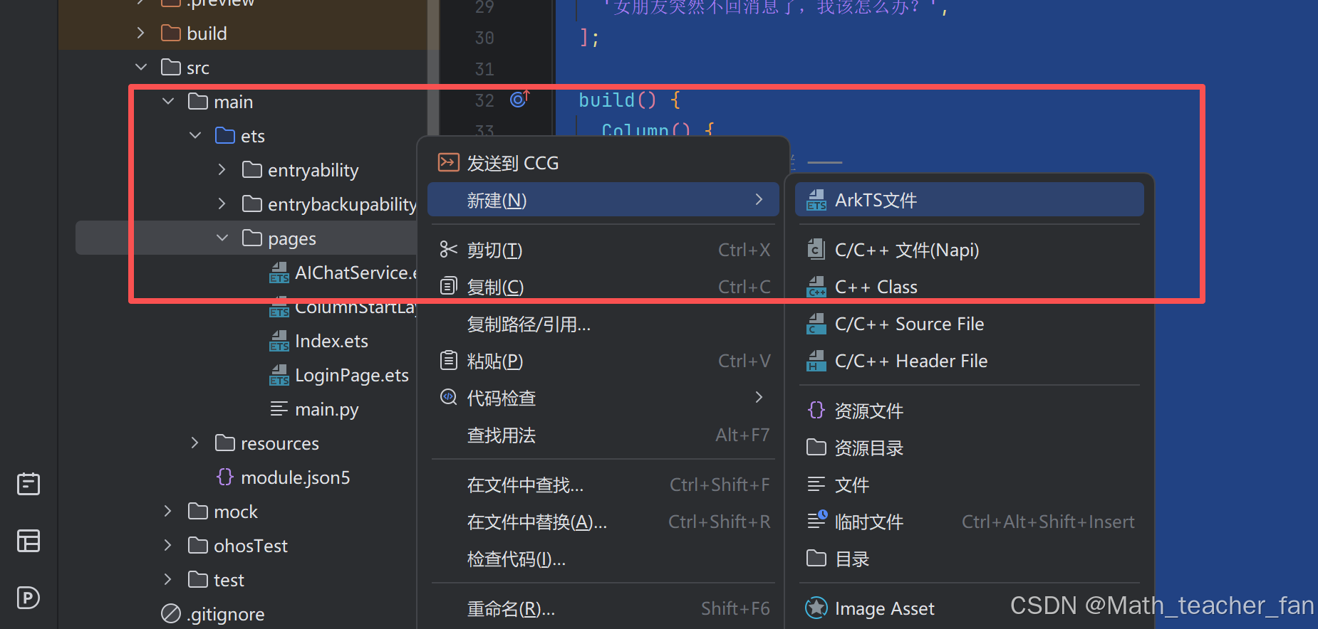Screen dimensions: 1318x629
Task: Click the 代码检查 magnifier icon
Action: pos(448,398)
